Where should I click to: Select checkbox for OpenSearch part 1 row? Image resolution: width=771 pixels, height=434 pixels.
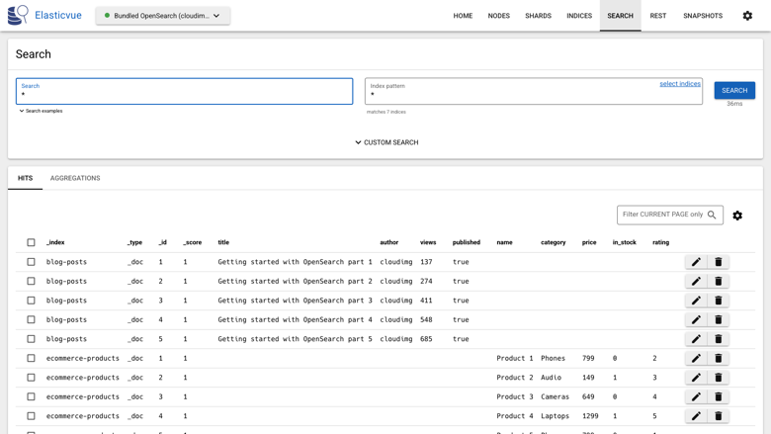point(31,262)
